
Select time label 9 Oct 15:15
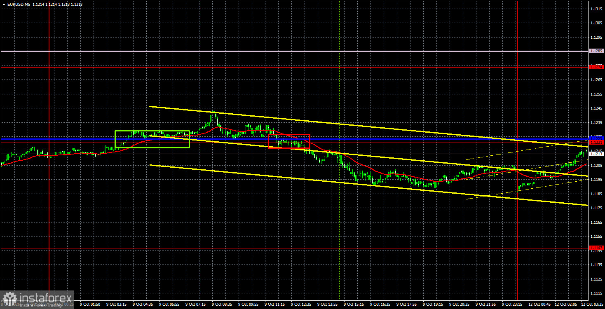[x=354, y=304]
